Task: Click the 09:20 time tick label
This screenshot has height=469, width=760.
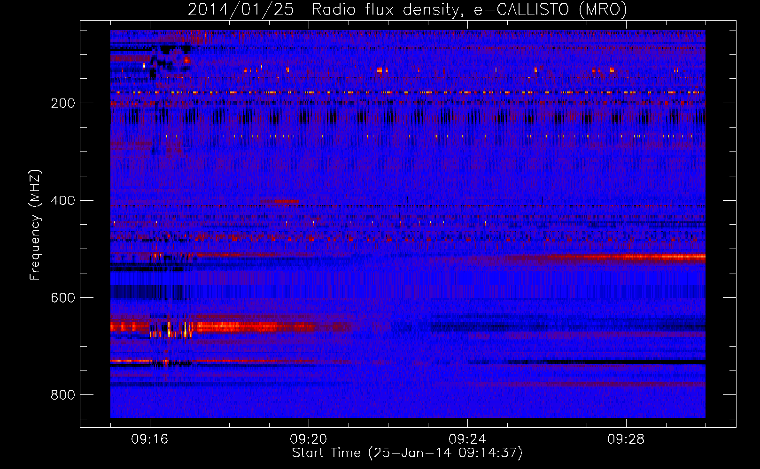Action: [309, 439]
